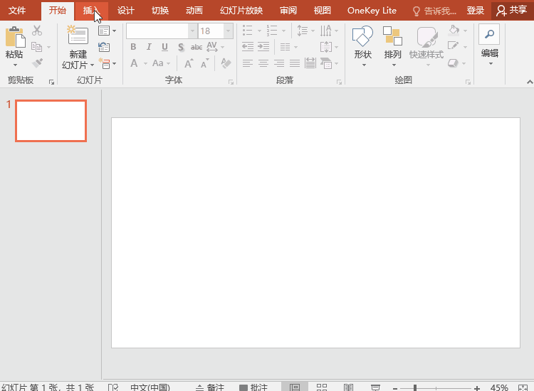Toggle Bold formatting
The image size is (534, 391).
click(133, 47)
